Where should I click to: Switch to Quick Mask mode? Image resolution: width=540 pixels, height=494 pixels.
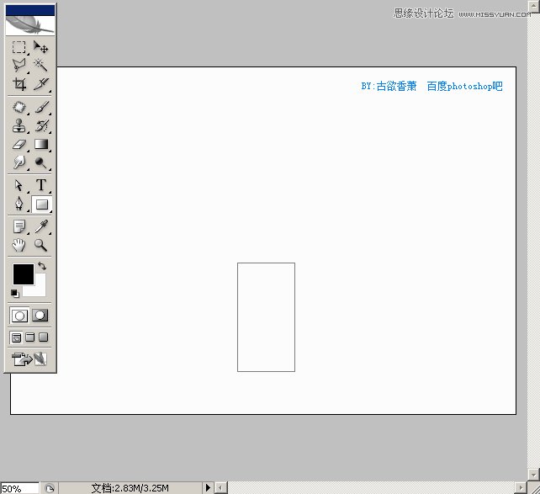click(x=40, y=316)
